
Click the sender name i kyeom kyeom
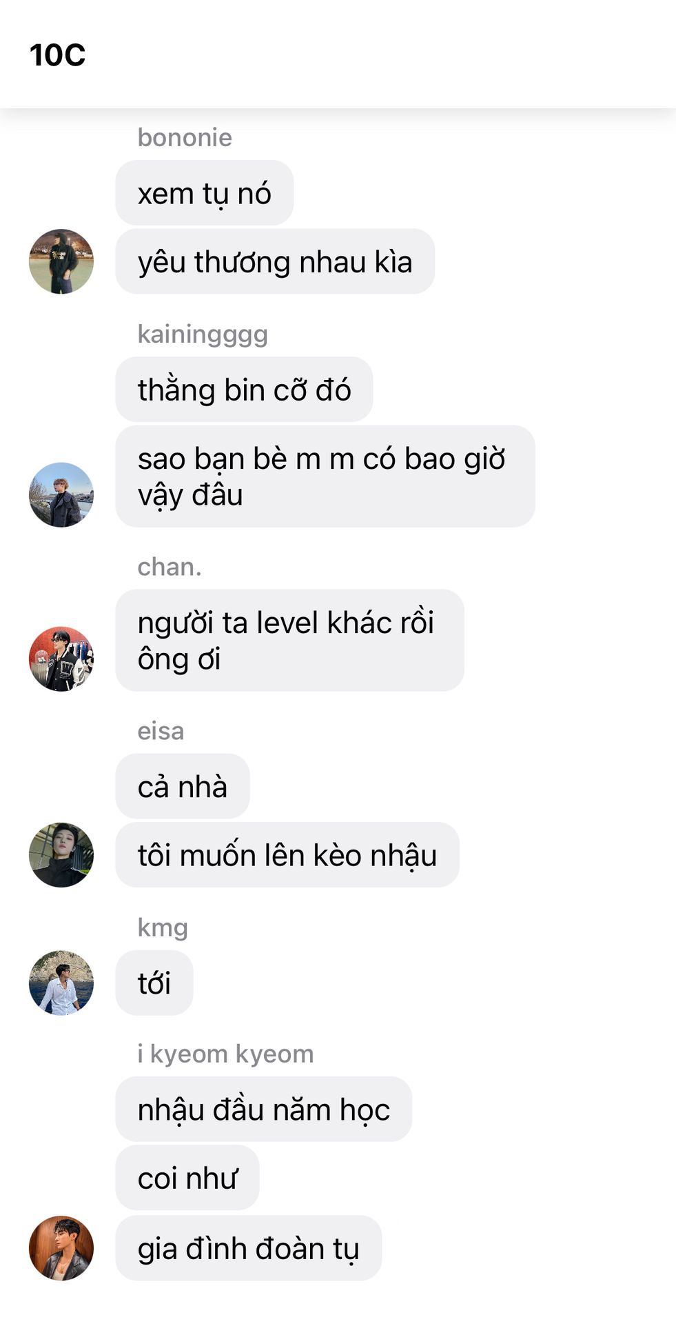tap(225, 1054)
